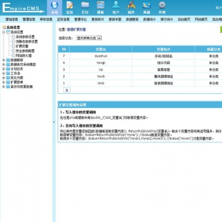Viewport: 222px width, 222px height.
Task: Click the 未分类 cell in the duoshuo row
Action: pyautogui.click(x=209, y=56)
